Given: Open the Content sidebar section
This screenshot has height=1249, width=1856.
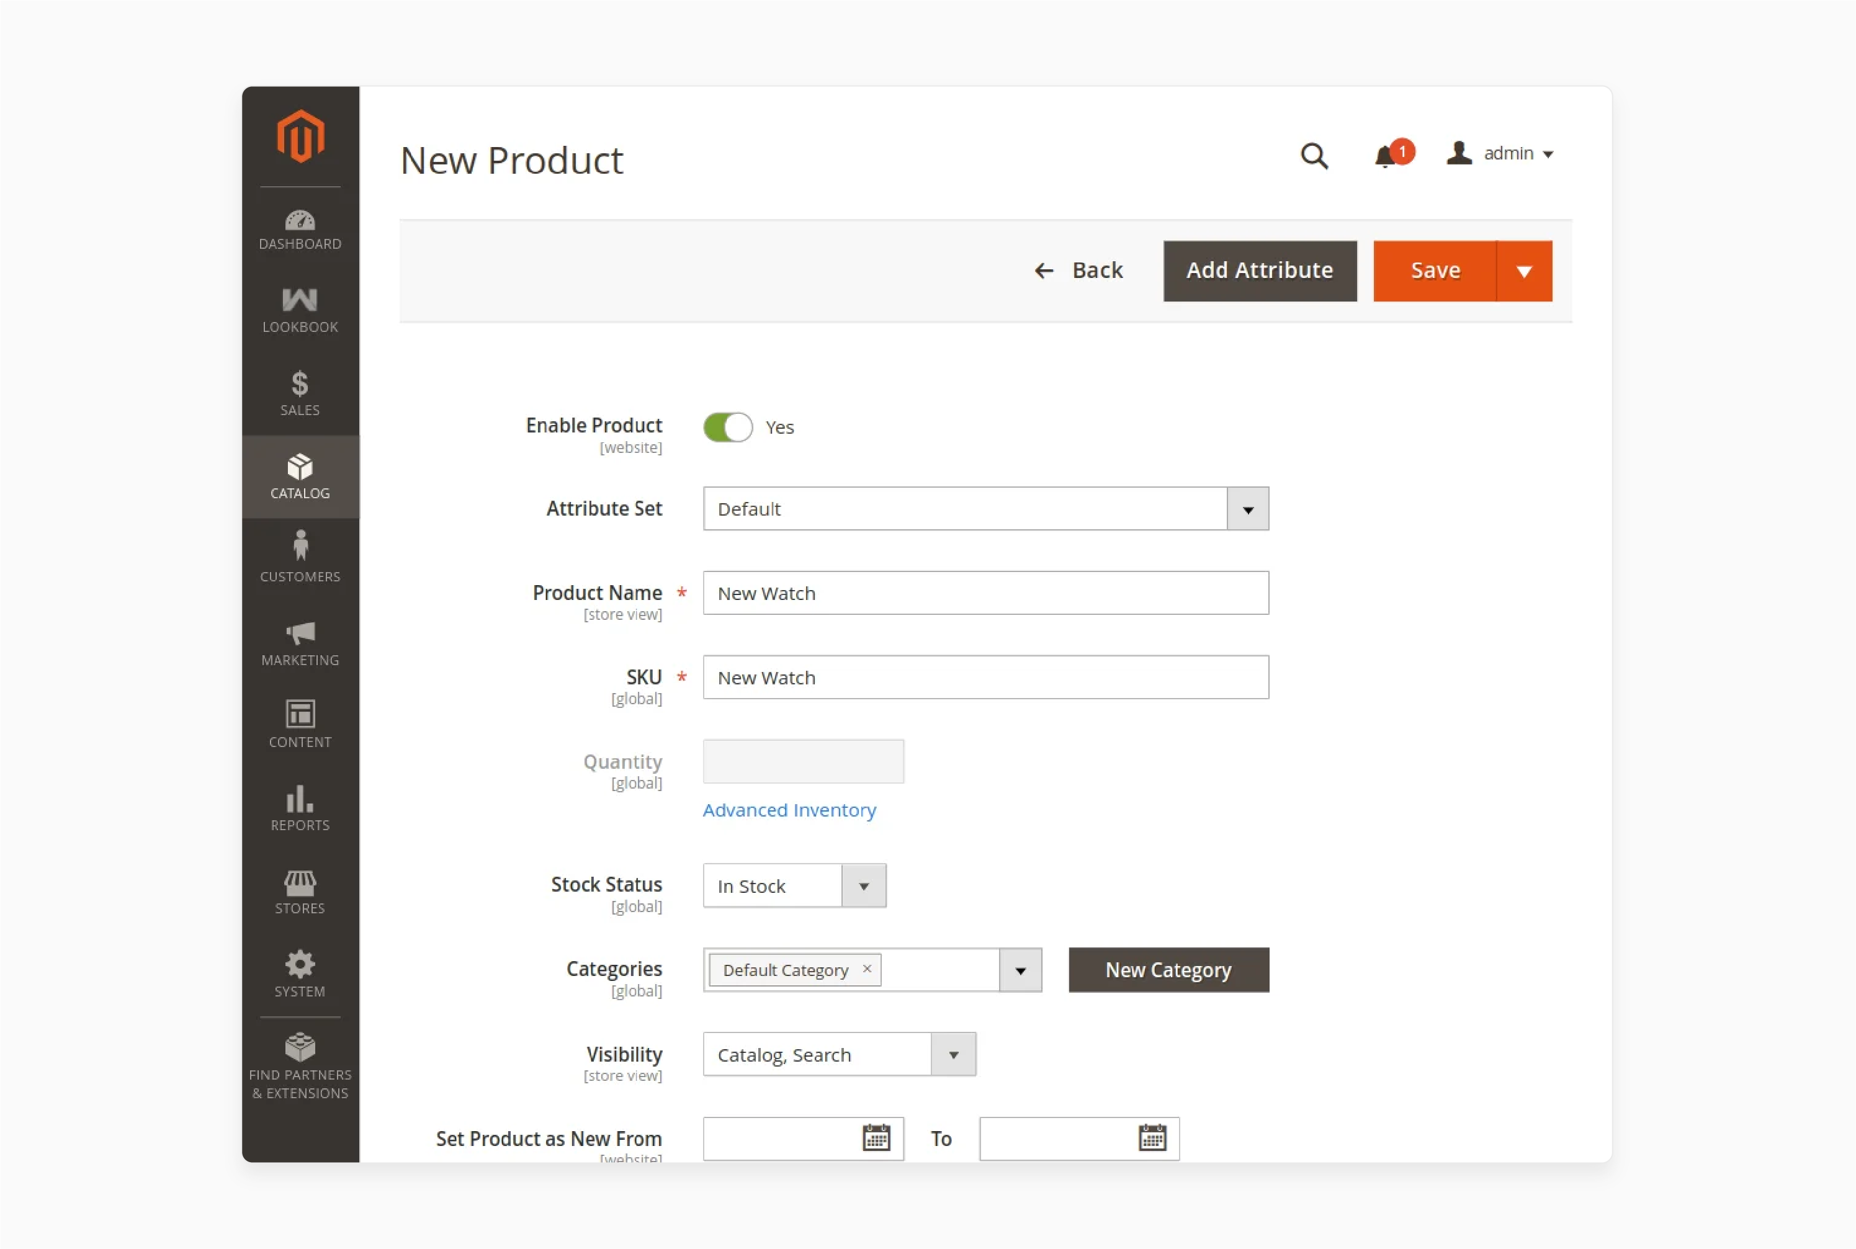Looking at the screenshot, I should pyautogui.click(x=300, y=723).
